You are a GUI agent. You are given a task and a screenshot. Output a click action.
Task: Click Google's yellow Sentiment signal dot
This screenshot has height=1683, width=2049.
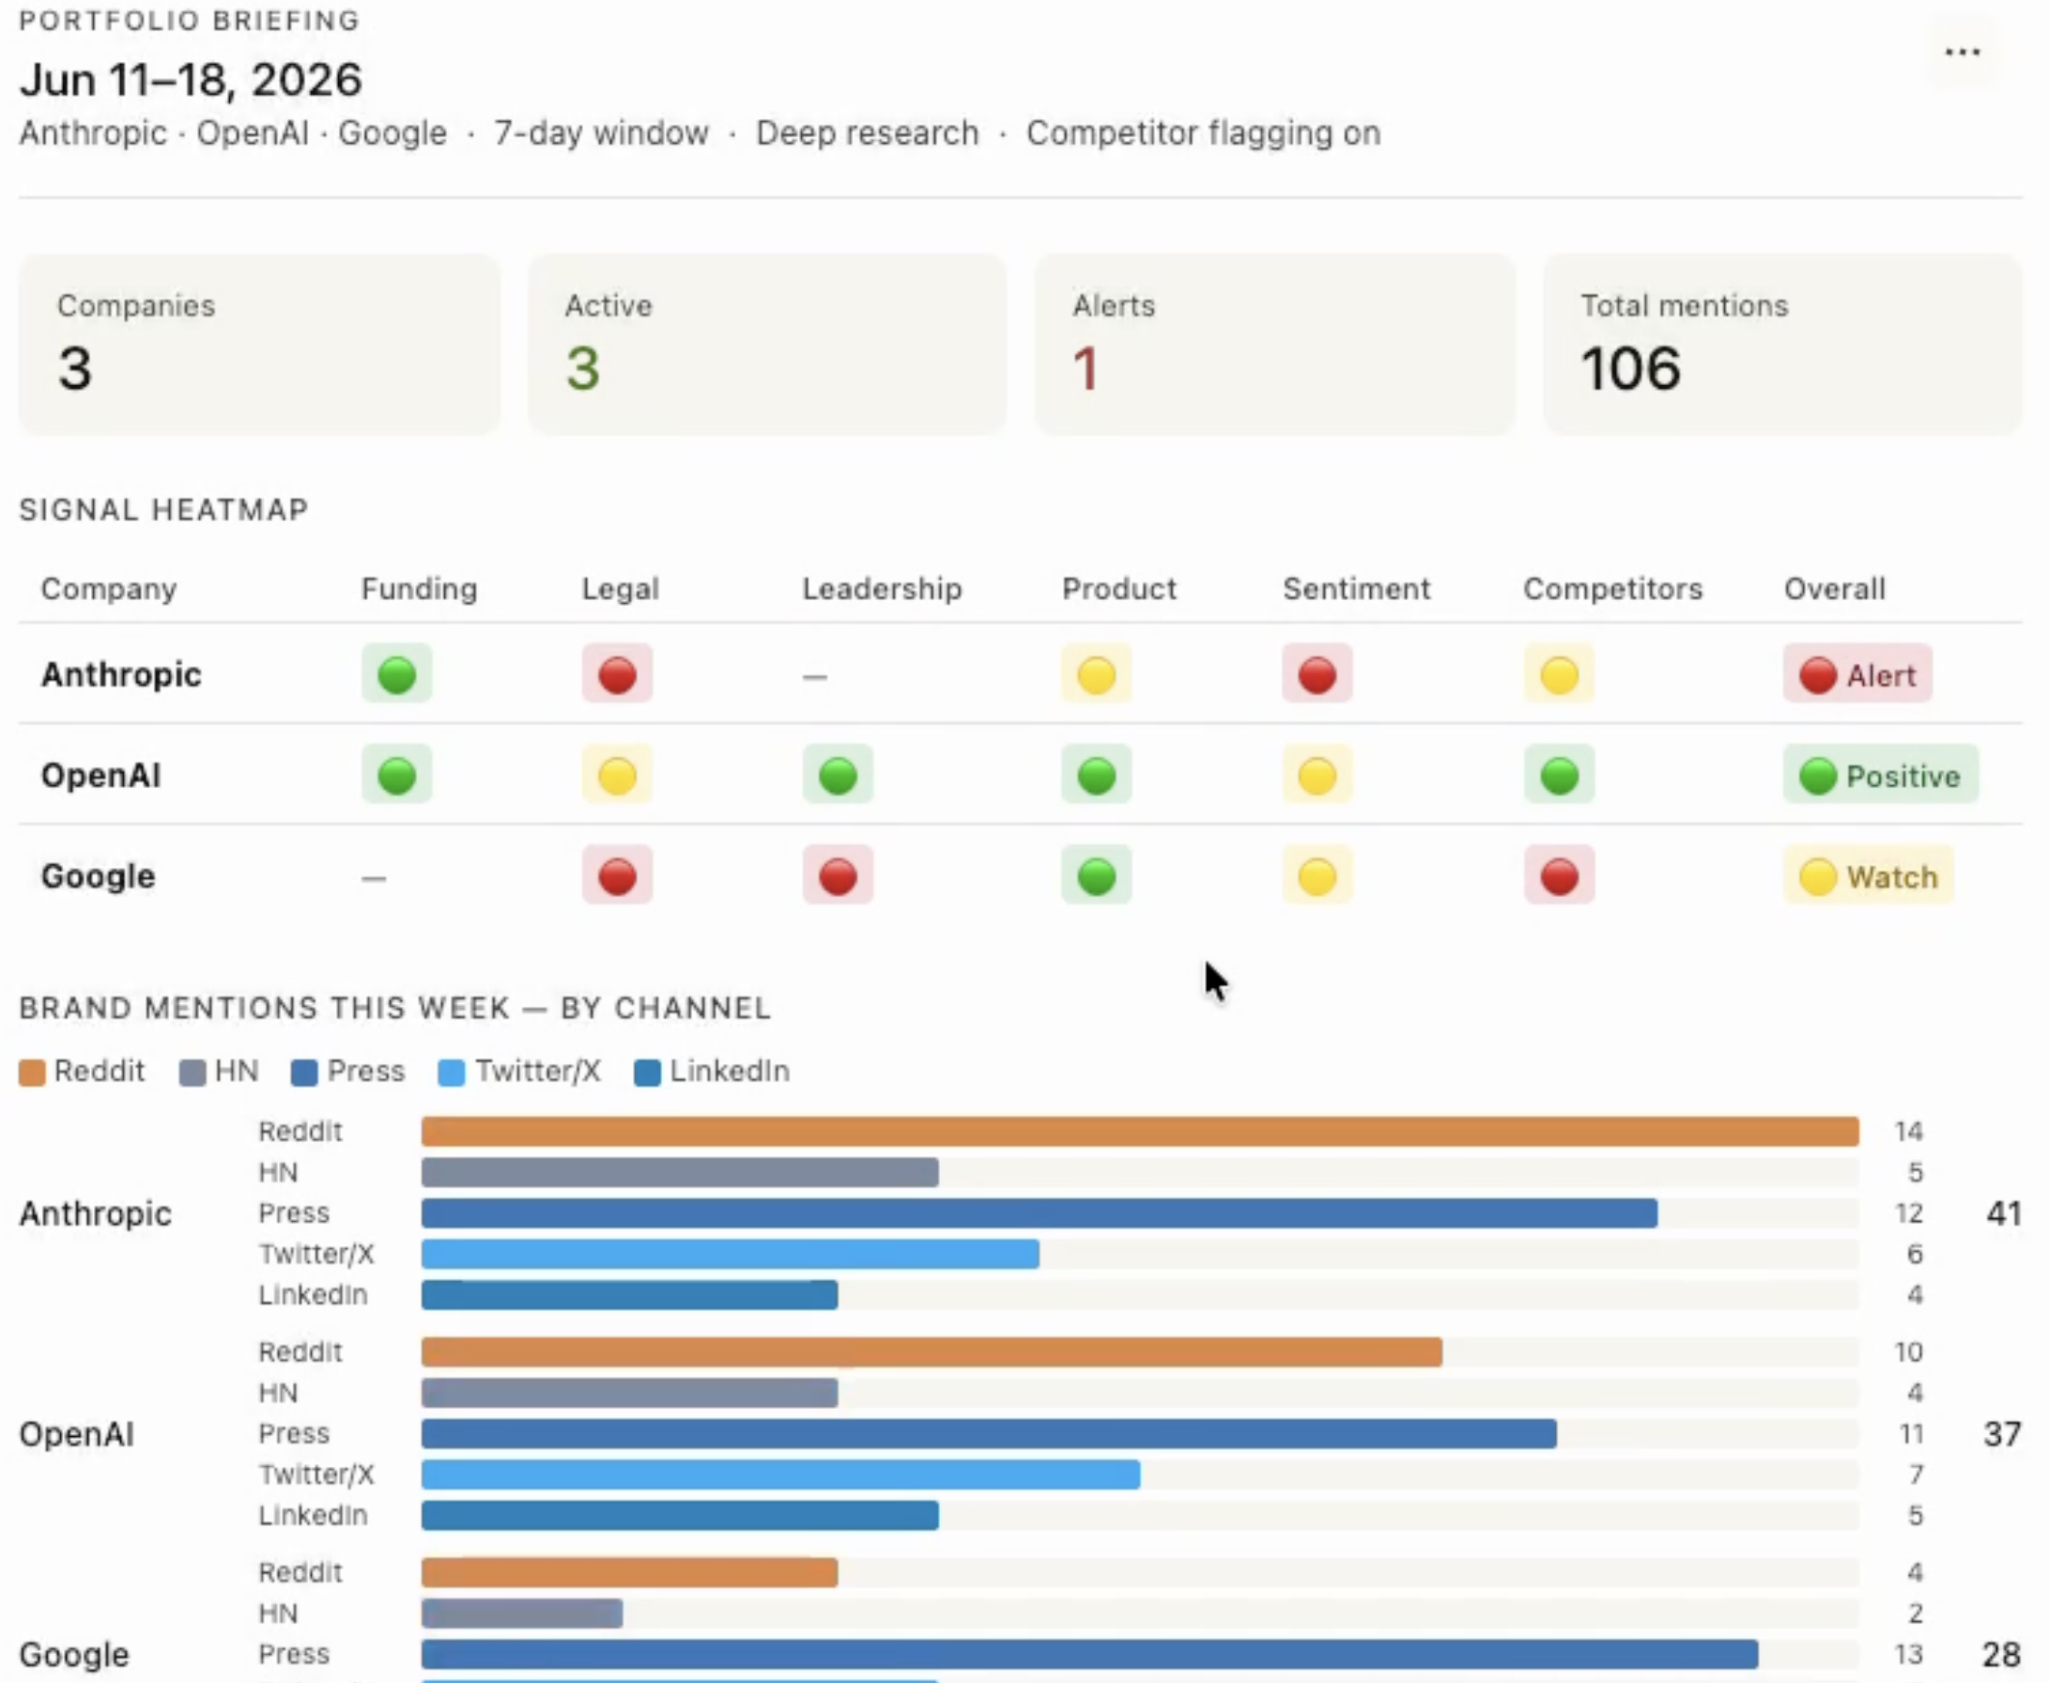pos(1317,876)
